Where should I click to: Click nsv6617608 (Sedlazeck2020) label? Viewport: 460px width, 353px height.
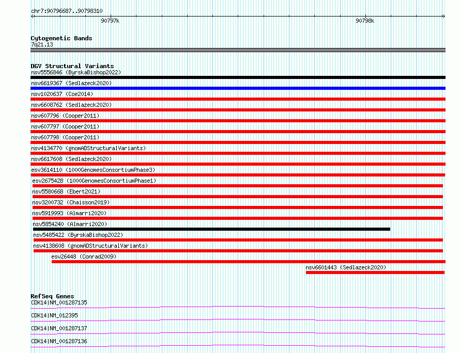point(71,159)
